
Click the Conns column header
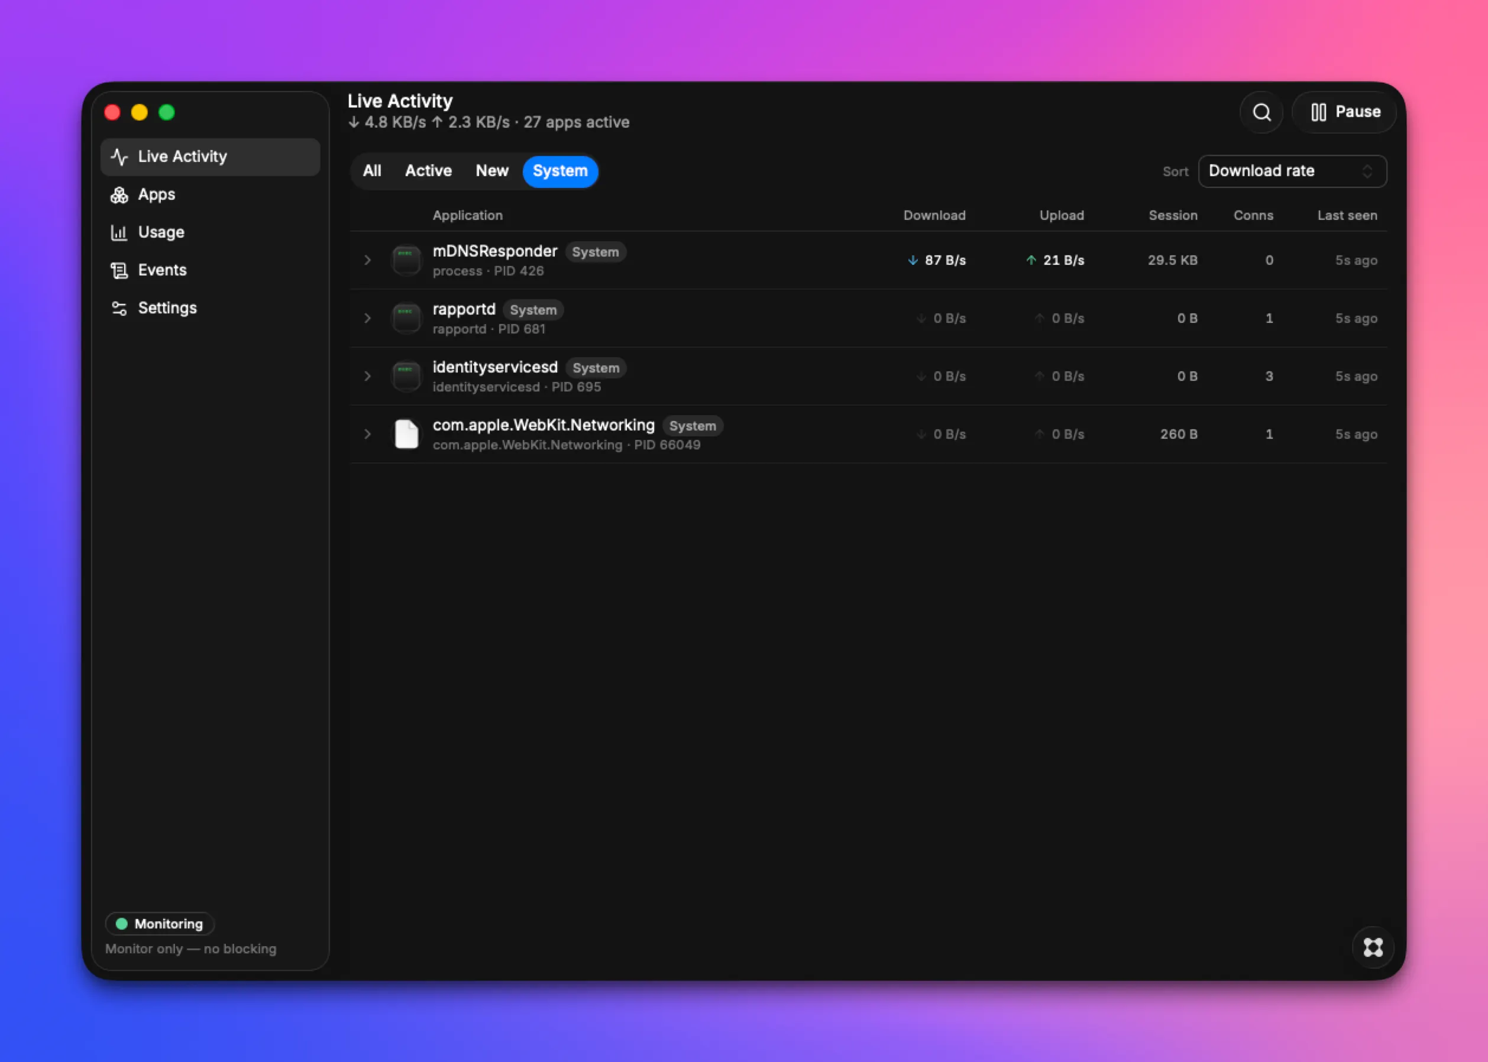point(1254,216)
